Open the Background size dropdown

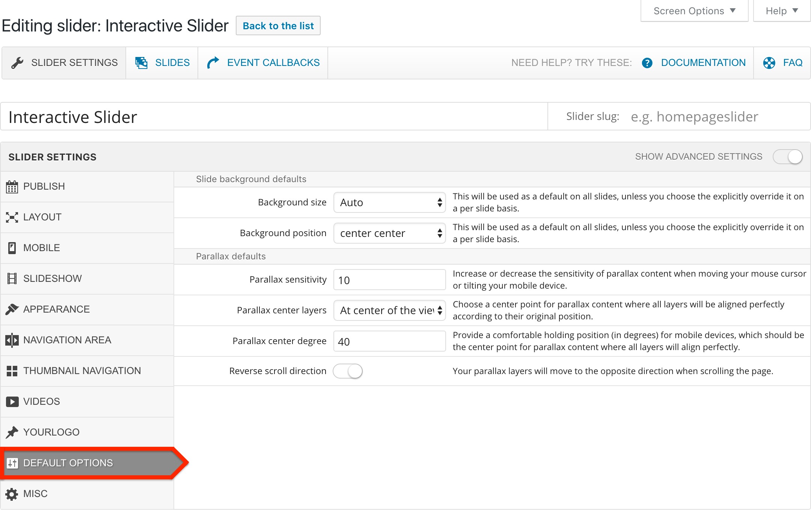pyautogui.click(x=389, y=202)
